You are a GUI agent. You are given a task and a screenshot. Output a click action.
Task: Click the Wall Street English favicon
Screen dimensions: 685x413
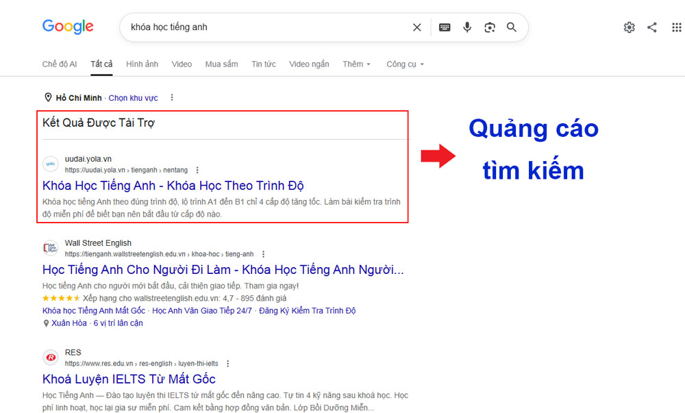pos(51,248)
